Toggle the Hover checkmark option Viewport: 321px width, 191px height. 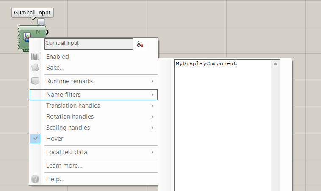point(36,139)
